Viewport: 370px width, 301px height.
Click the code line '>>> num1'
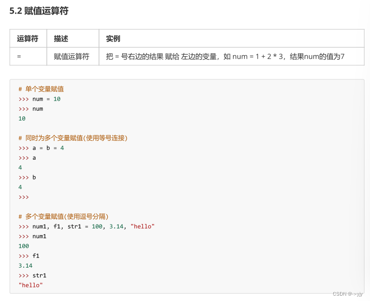pyautogui.click(x=32, y=236)
